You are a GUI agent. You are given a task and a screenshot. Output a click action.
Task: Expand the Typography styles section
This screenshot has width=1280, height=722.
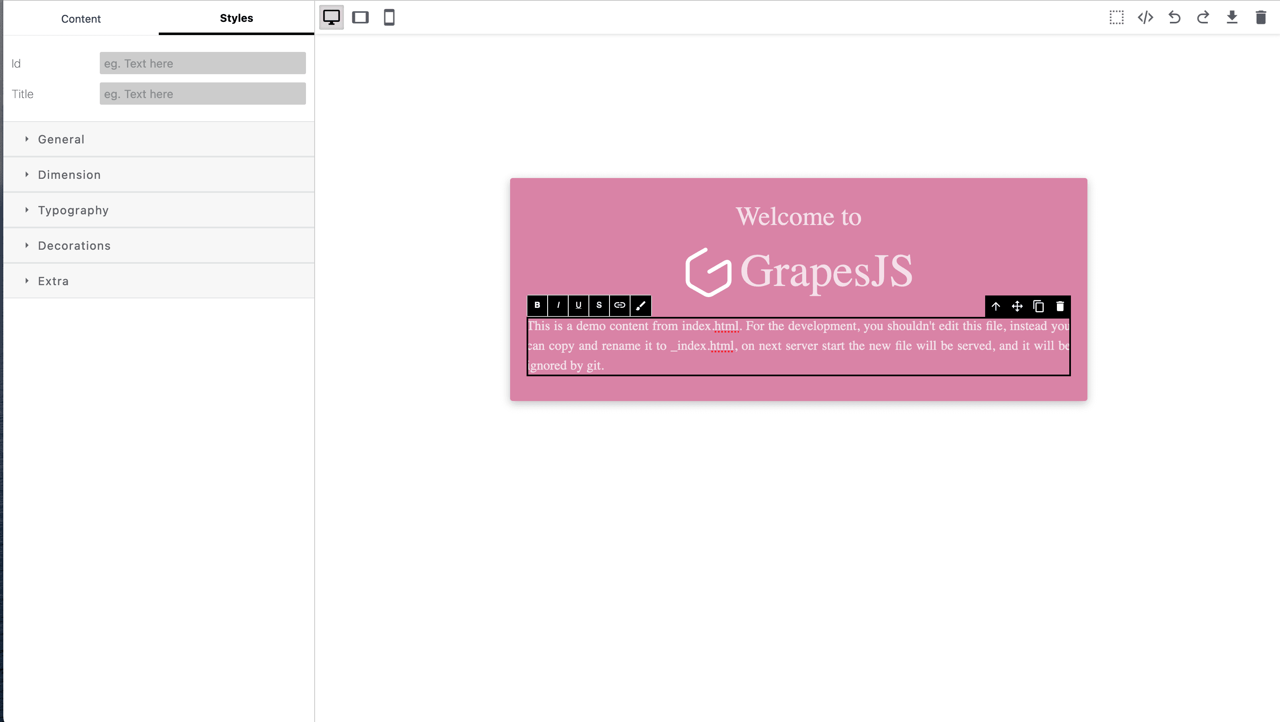tap(73, 210)
